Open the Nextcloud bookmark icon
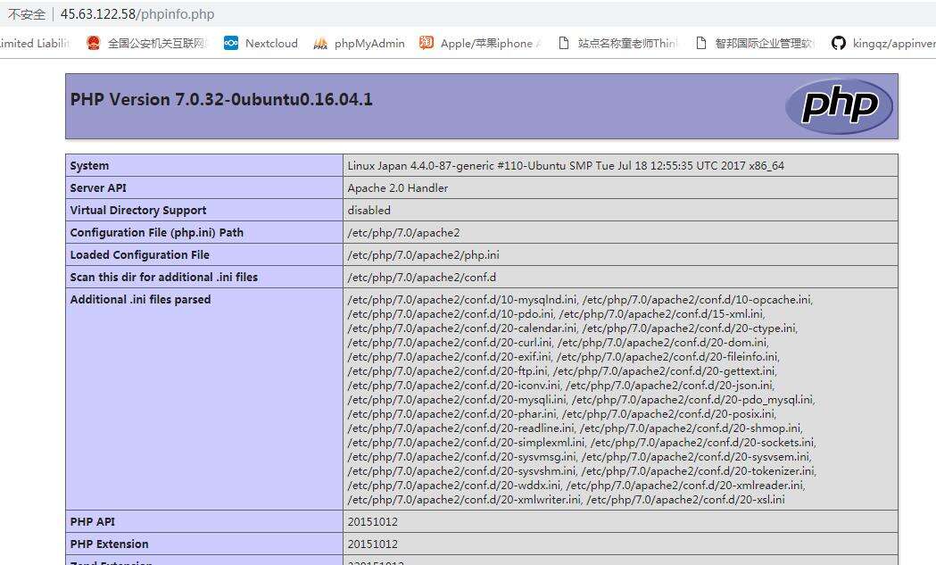Image resolution: width=936 pixels, height=565 pixels. (231, 43)
